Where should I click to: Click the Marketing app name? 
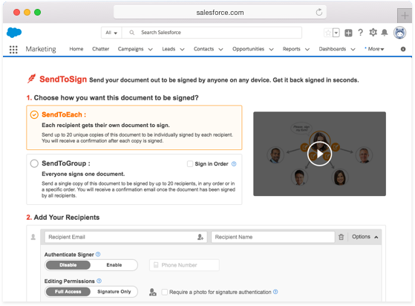click(41, 49)
